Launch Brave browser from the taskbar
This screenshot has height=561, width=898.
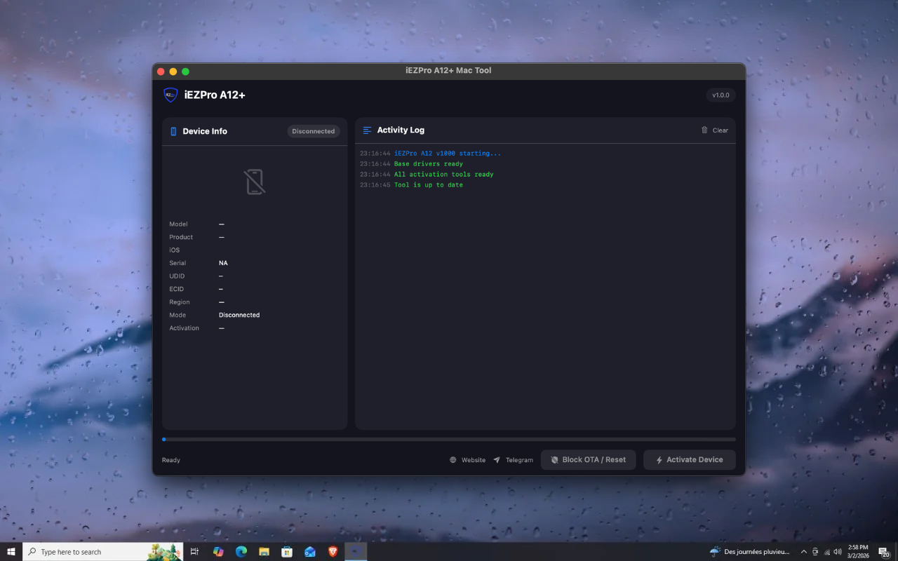click(x=333, y=552)
